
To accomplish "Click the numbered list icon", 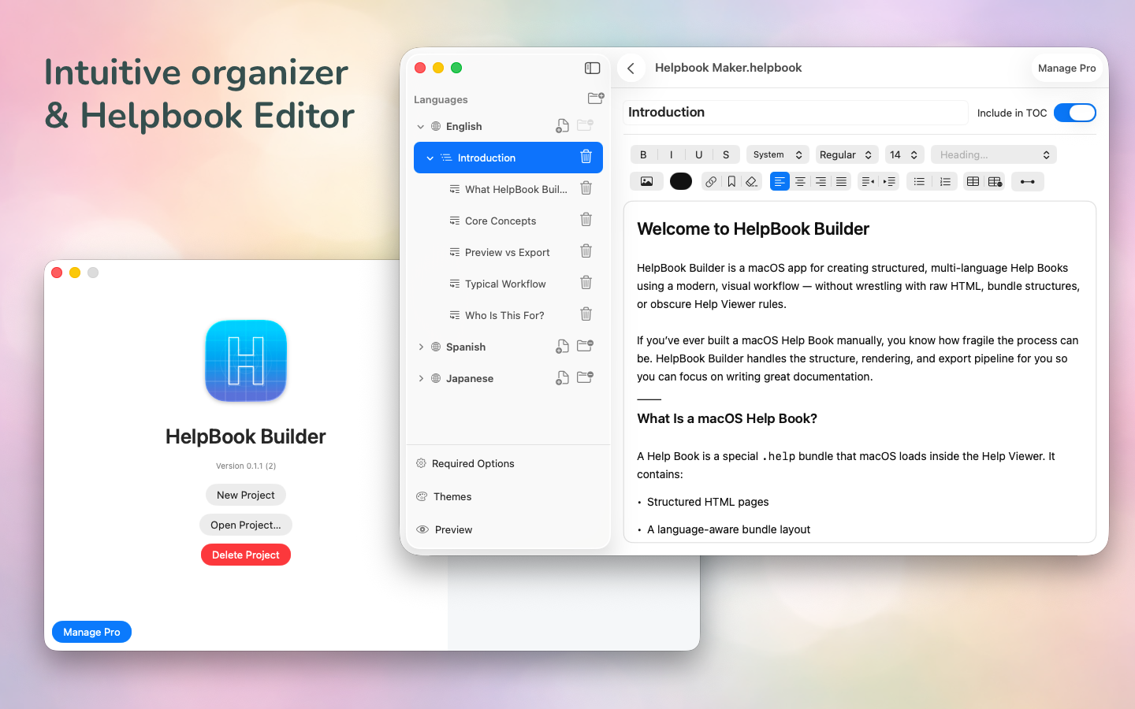I will point(945,181).
